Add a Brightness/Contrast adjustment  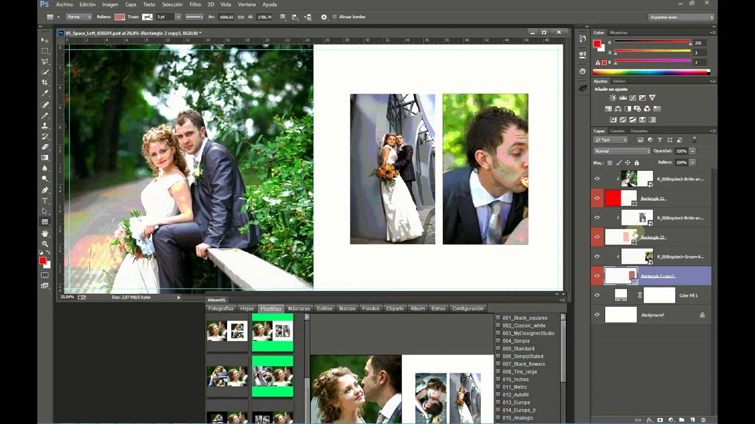[x=613, y=98]
